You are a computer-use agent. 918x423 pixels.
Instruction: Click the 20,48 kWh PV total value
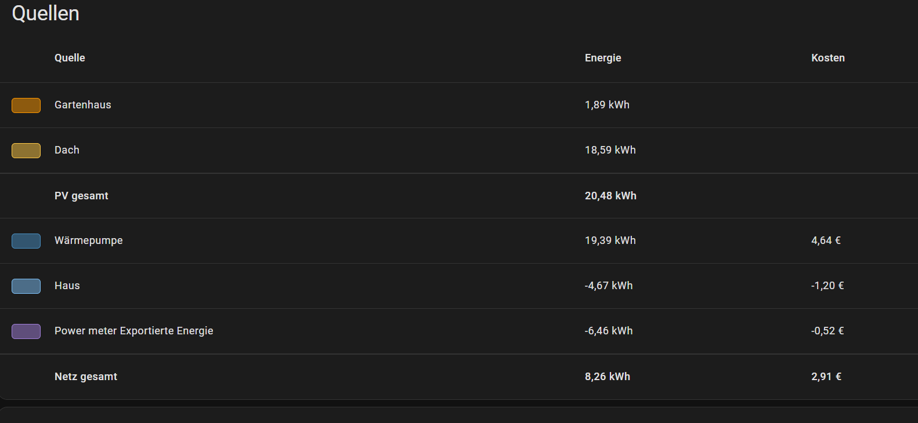click(610, 196)
